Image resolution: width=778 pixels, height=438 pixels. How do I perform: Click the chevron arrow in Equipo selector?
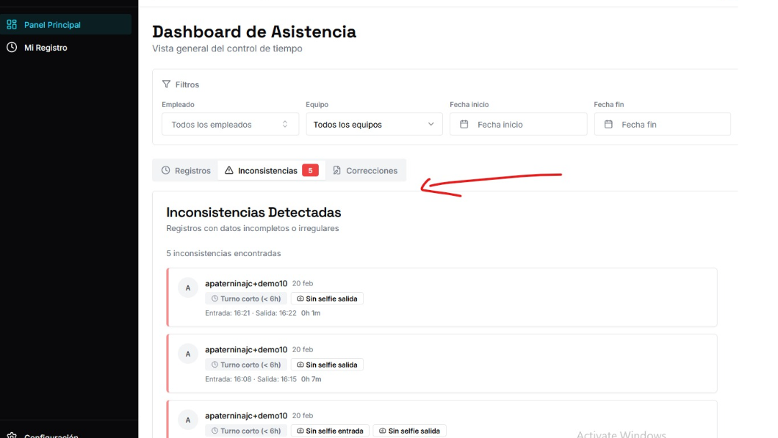(x=431, y=125)
